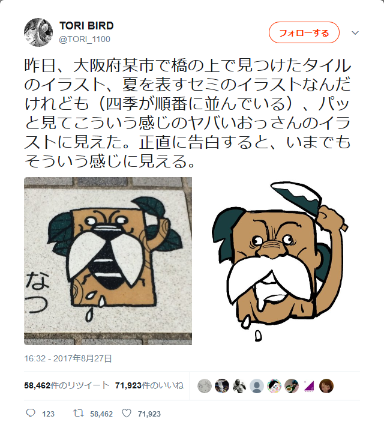Open TORI BIRD's profile avatar
The image size is (384, 437).
38,32
